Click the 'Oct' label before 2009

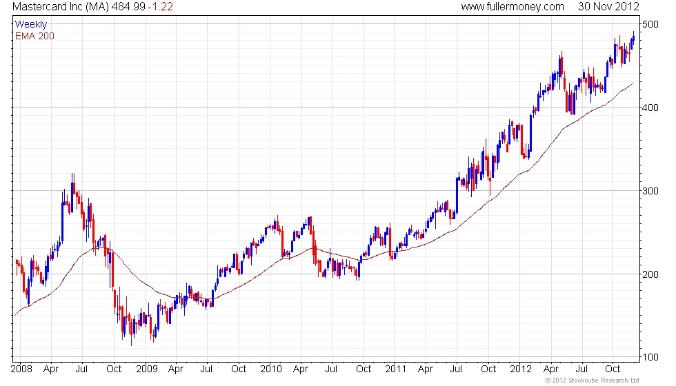coord(114,369)
